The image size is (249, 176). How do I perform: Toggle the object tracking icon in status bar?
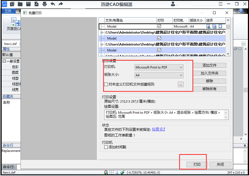pyautogui.click(x=122, y=172)
